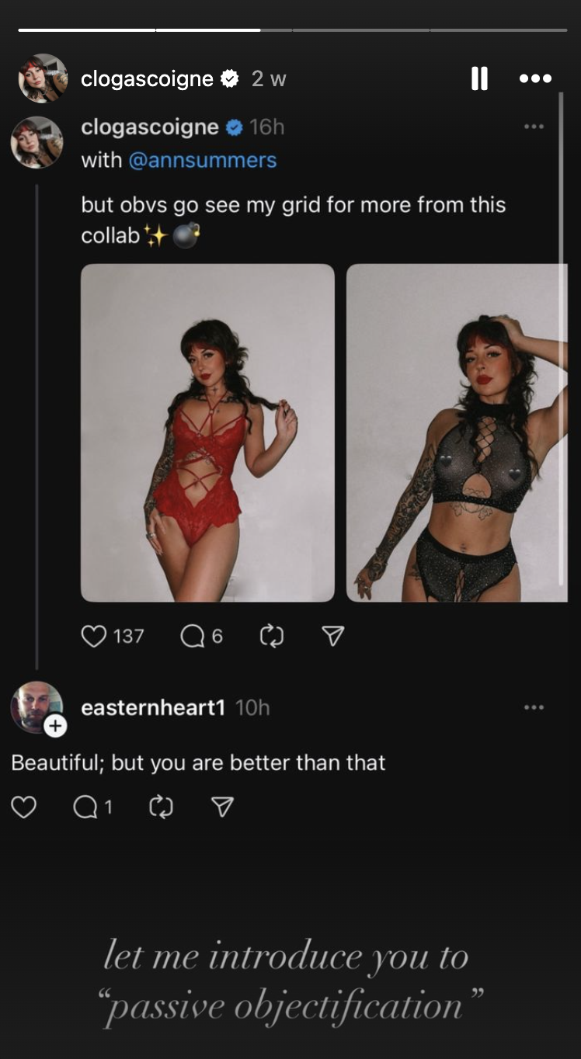Jump to third story progress segment
Screen dimensions: 581x1059
click(x=361, y=30)
